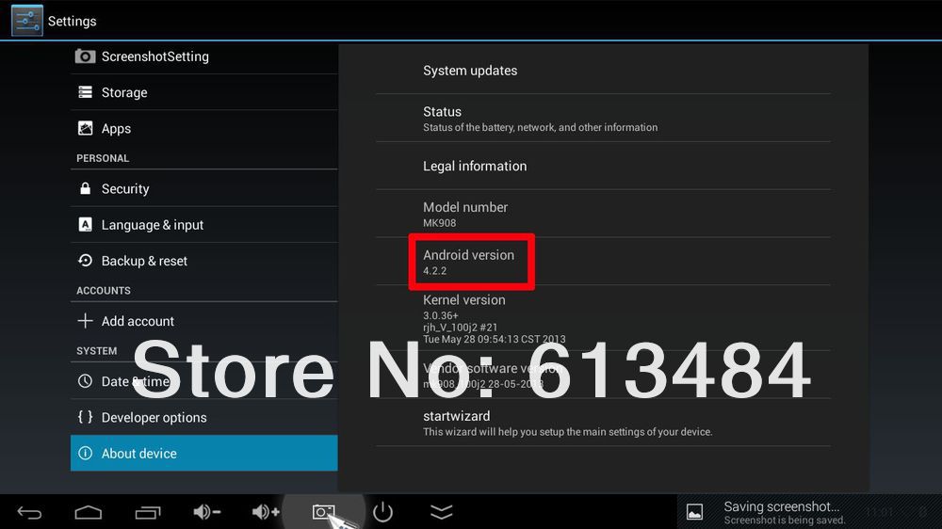Open ScreenshotSetting camera icon entry
This screenshot has width=942, height=529.
[85, 56]
